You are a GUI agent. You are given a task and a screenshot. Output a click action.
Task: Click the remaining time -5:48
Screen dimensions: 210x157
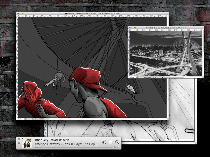pos(116,147)
